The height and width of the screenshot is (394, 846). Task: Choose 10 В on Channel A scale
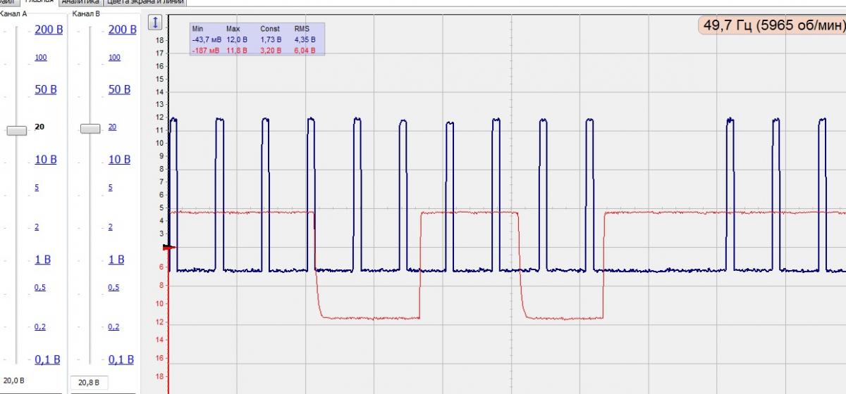coord(46,160)
